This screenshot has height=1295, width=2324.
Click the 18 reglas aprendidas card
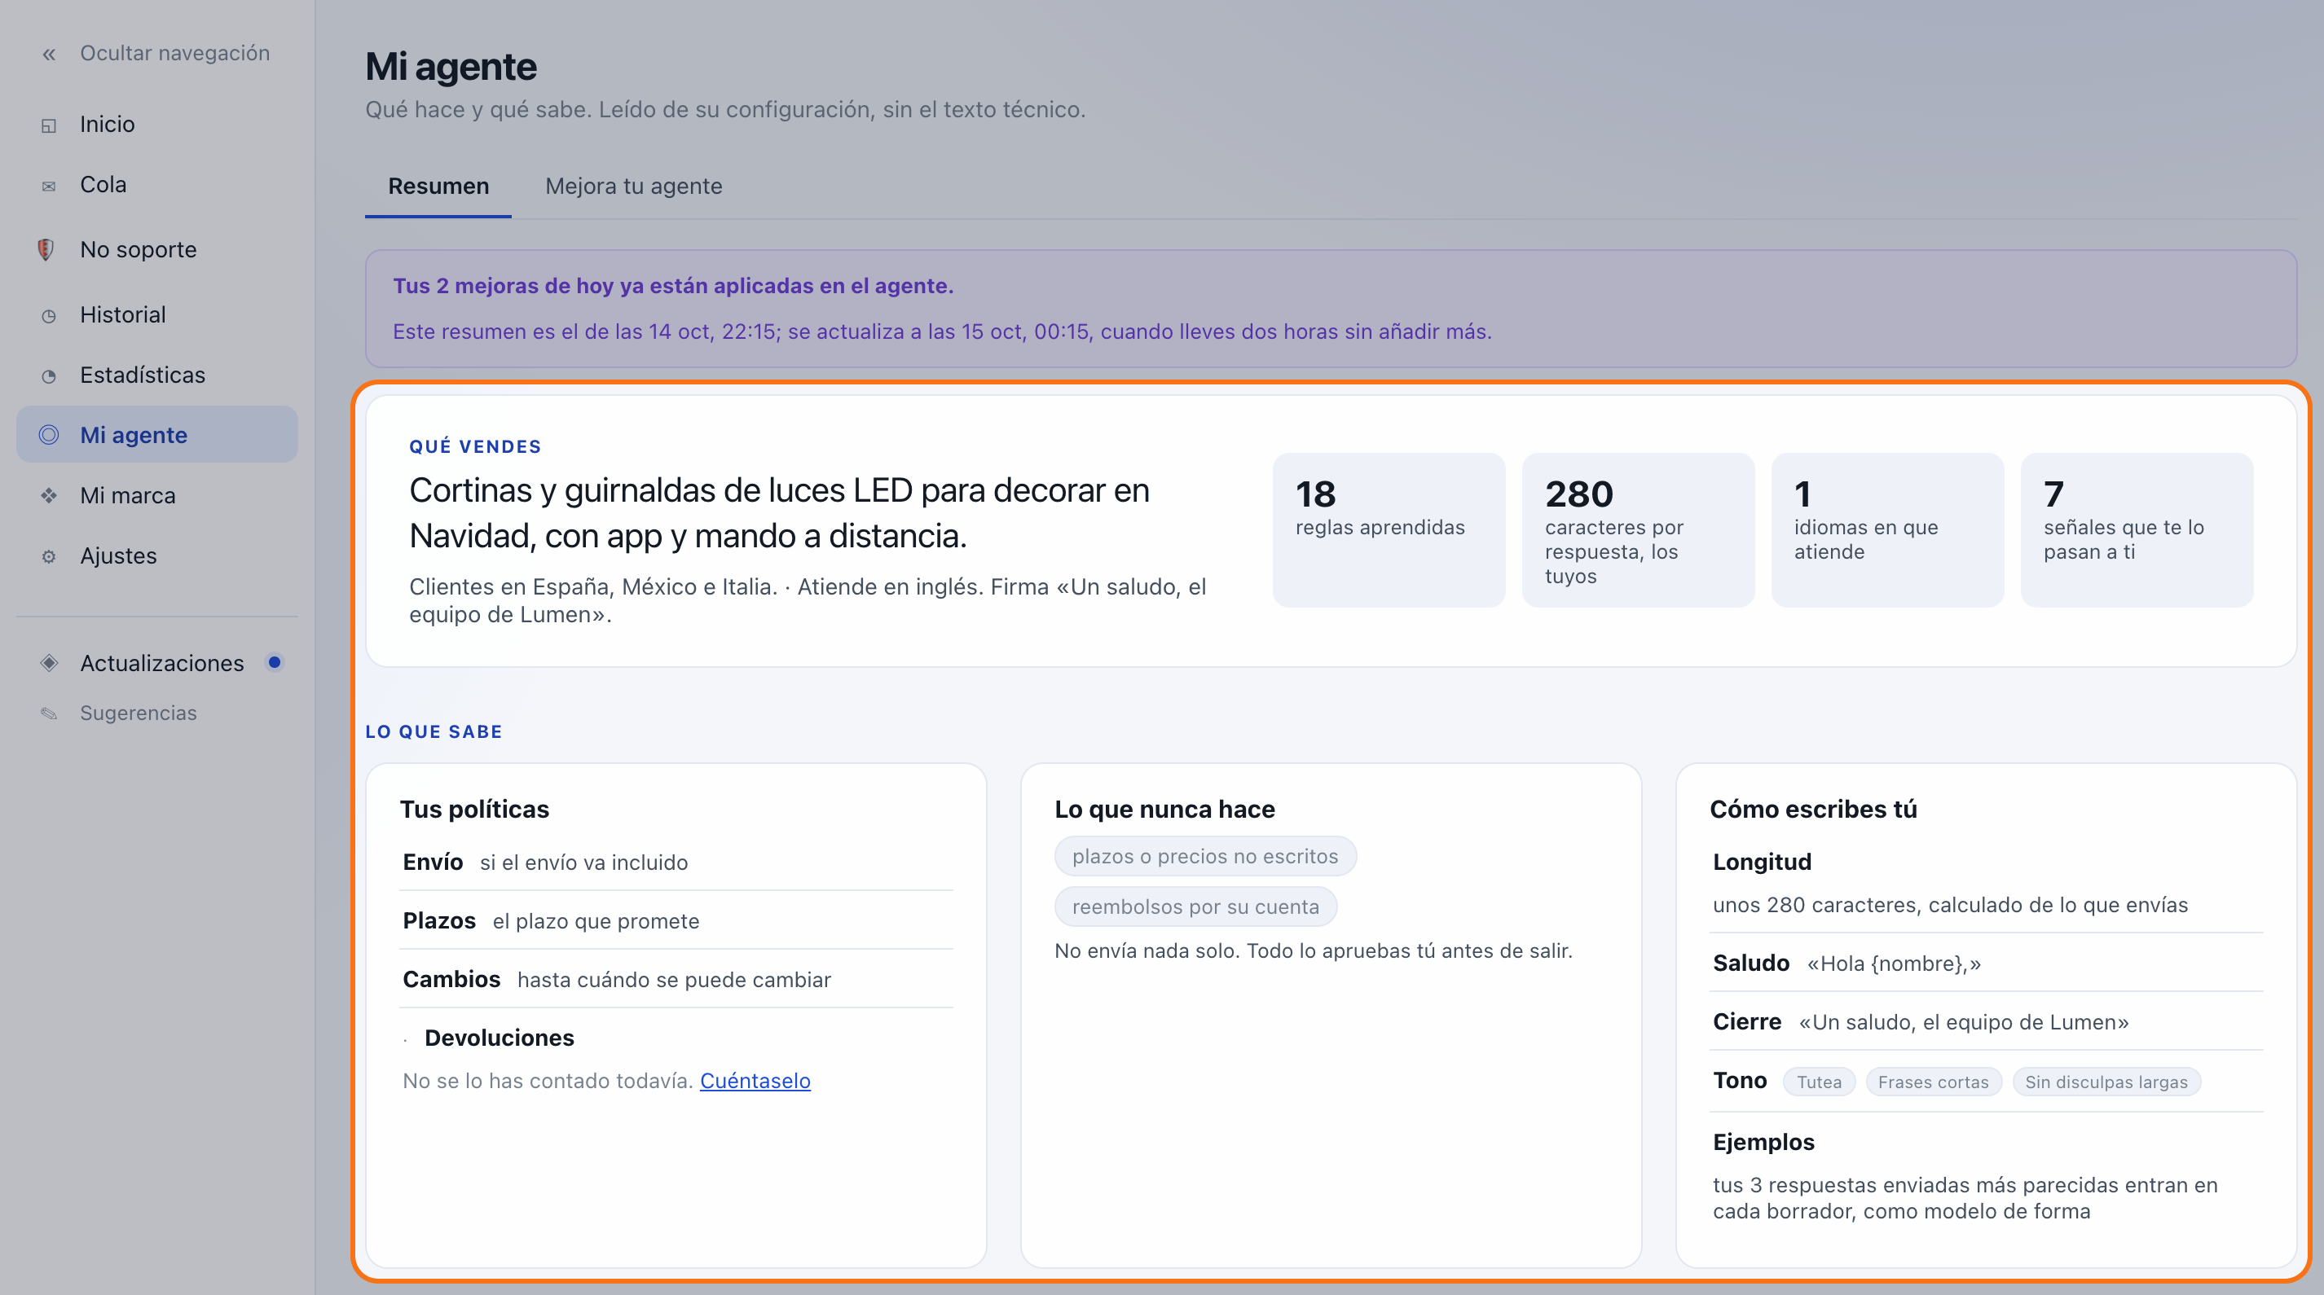[x=1389, y=530]
